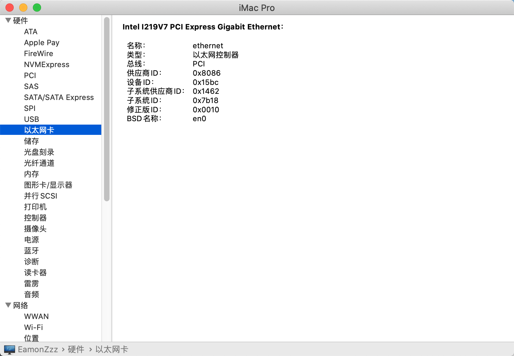The width and height of the screenshot is (514, 356).
Task: Click the name value ethernet
Action: pos(208,46)
